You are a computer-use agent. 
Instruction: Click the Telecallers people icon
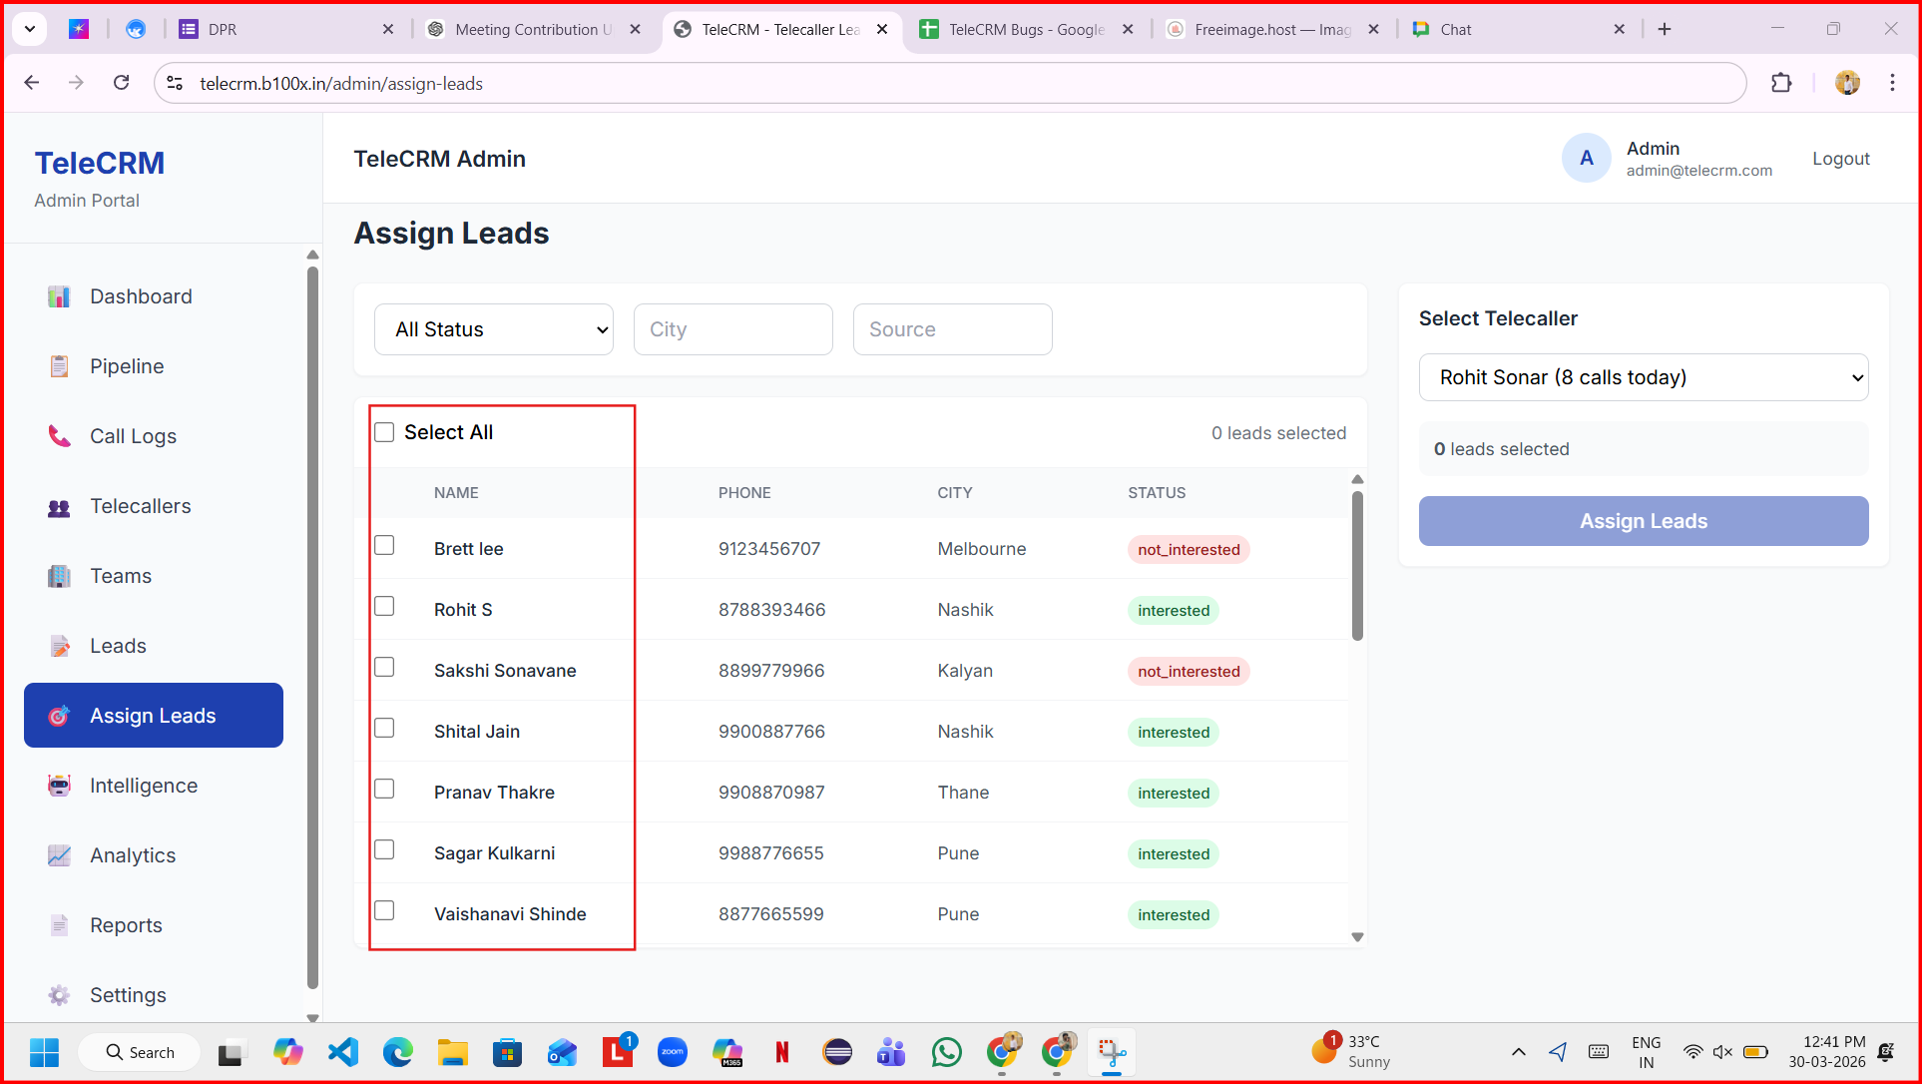coord(59,507)
